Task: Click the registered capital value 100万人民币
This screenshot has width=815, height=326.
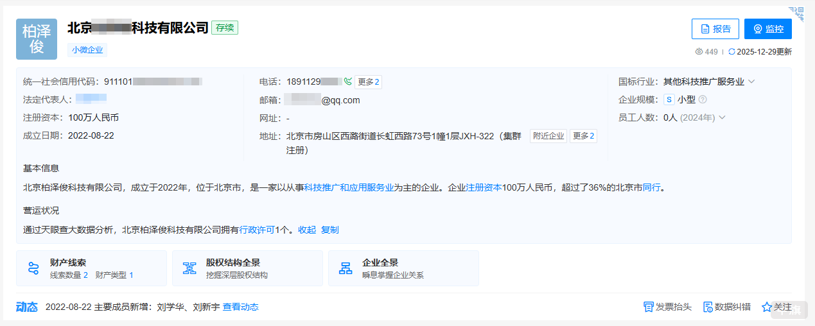Action: coord(94,117)
